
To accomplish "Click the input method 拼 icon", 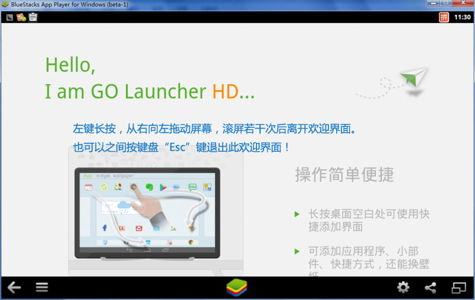I will (444, 17).
